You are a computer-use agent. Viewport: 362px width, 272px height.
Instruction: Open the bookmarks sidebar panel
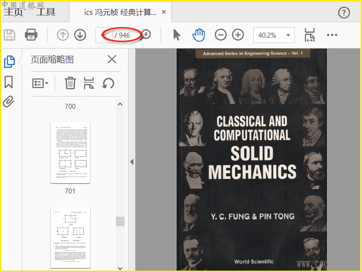9,82
